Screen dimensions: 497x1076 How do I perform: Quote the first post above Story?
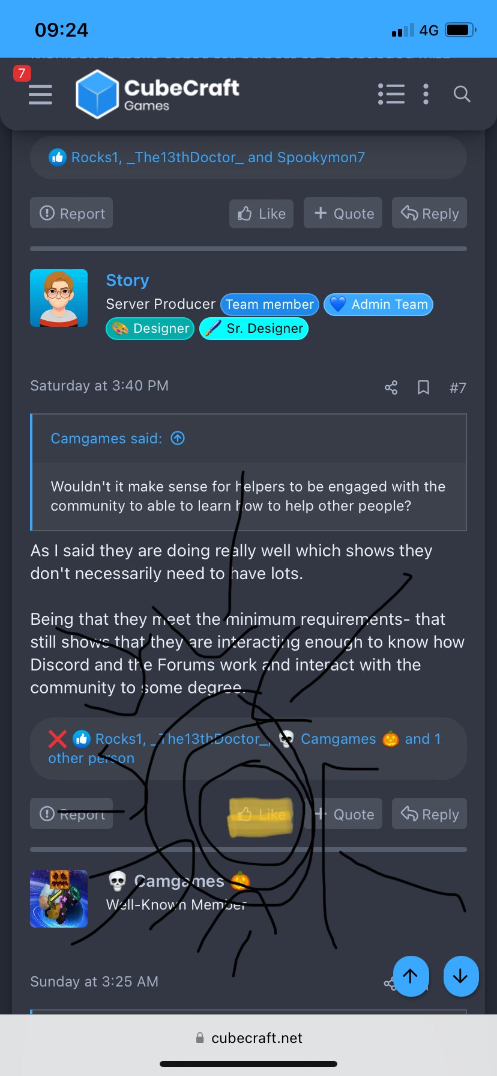[x=343, y=213]
